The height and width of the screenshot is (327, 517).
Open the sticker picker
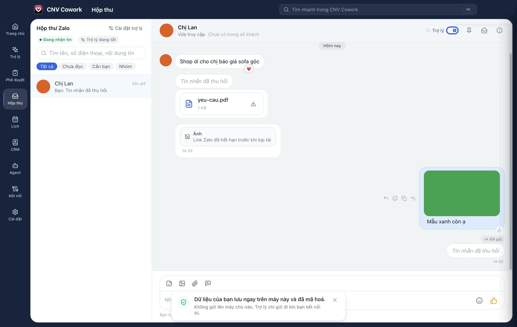169,283
